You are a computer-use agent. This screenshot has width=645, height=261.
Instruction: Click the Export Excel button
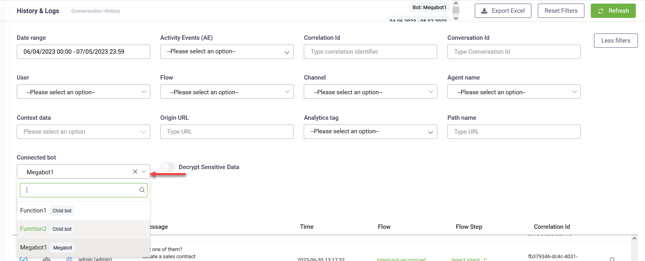[x=503, y=11]
